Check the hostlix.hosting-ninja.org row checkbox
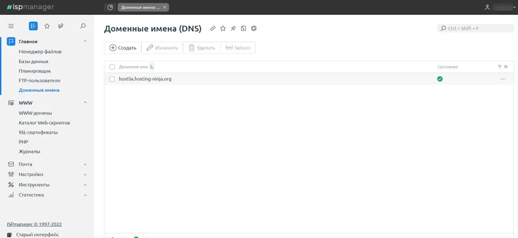Image resolution: width=518 pixels, height=238 pixels. 112,79
